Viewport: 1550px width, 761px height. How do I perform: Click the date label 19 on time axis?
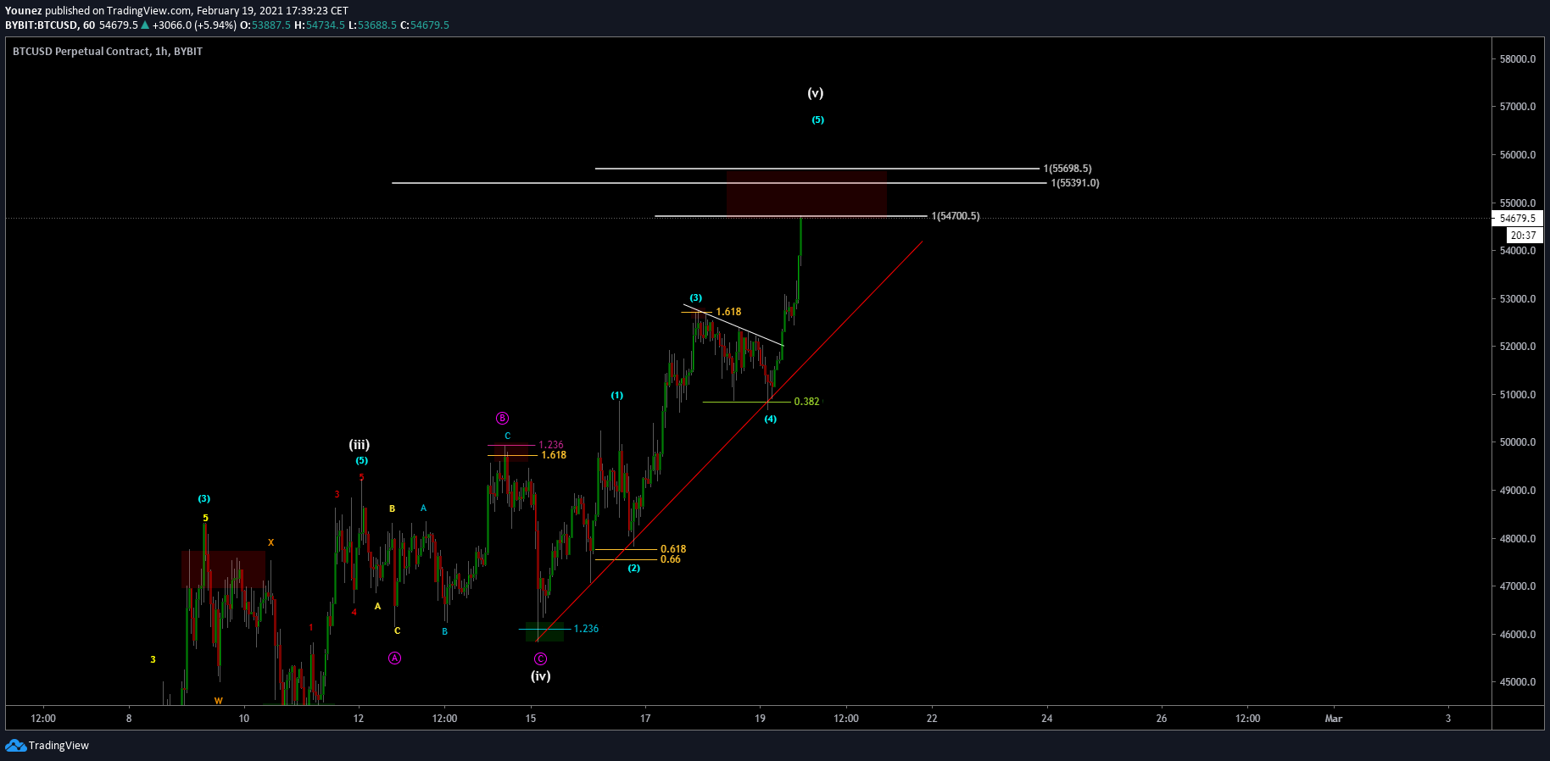pyautogui.click(x=760, y=719)
